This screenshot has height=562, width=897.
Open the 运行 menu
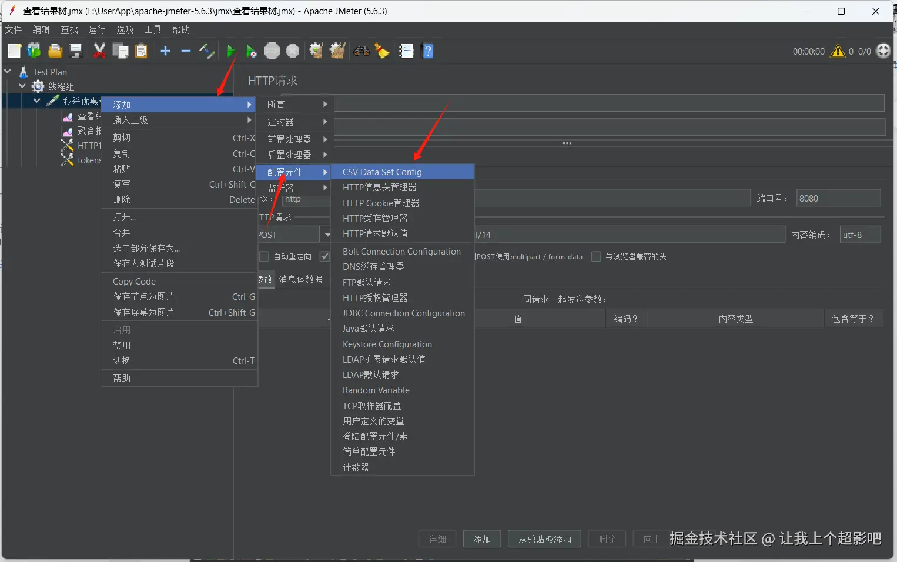[x=97, y=29]
